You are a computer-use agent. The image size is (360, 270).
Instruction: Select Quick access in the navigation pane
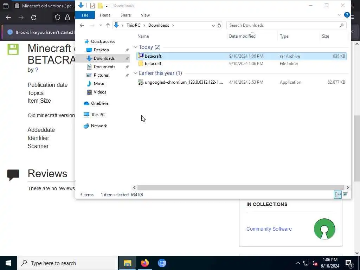[x=103, y=41]
